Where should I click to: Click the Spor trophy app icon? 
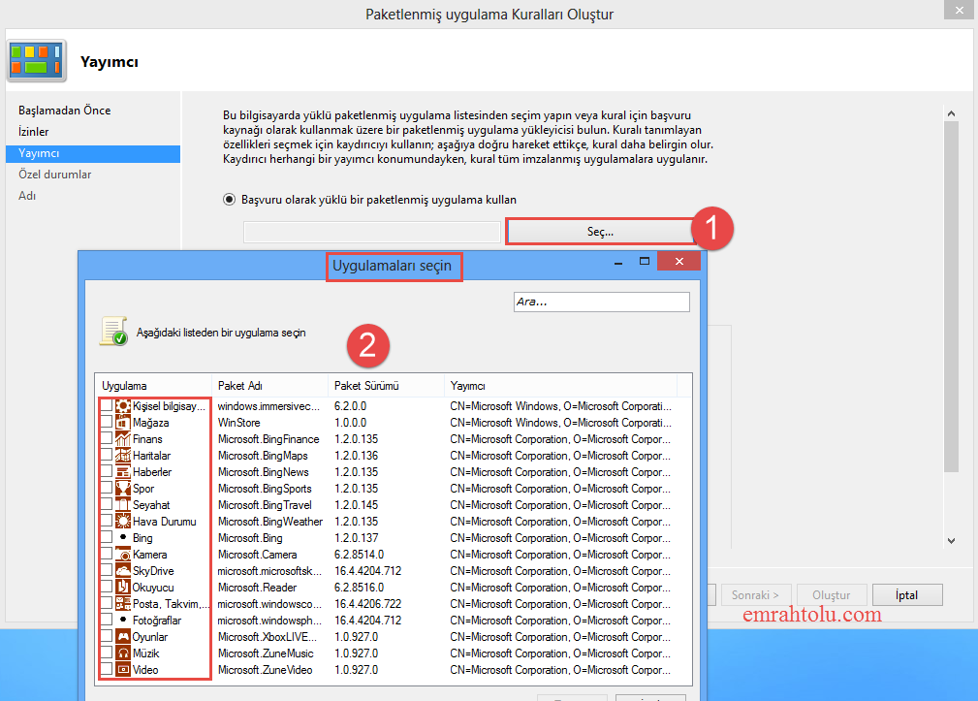point(123,489)
